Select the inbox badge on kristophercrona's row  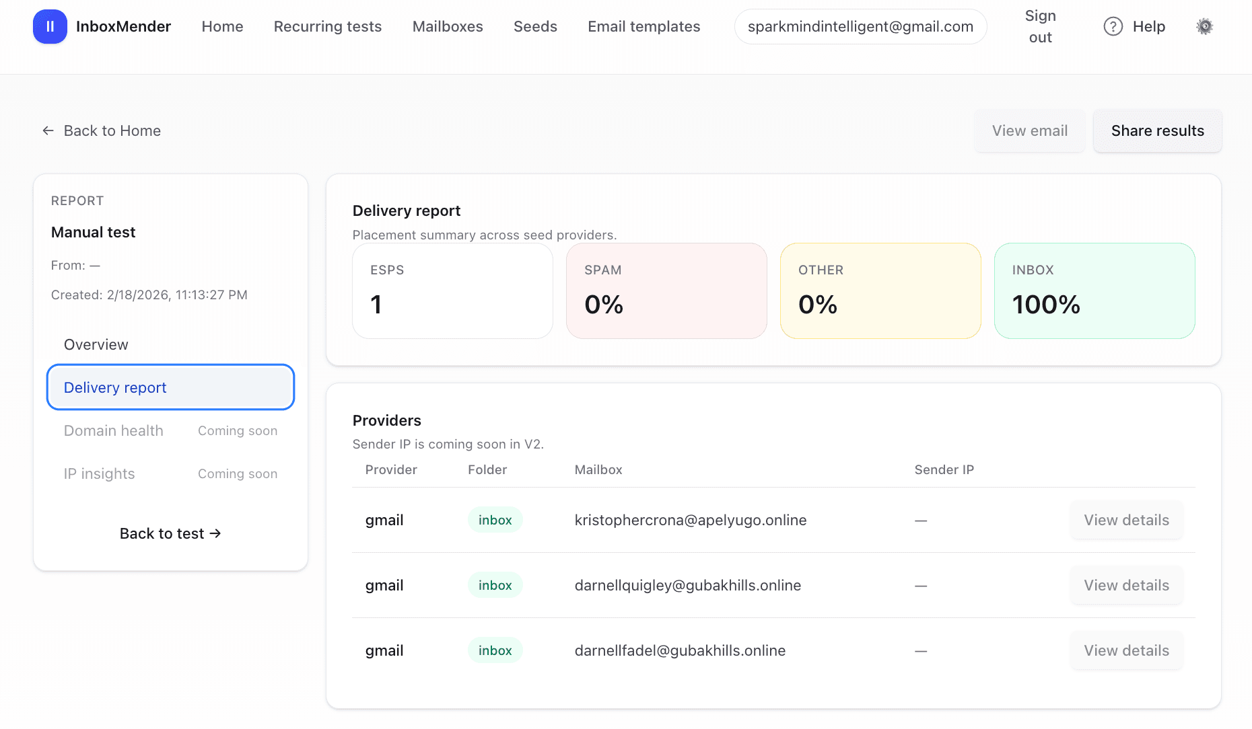point(495,519)
